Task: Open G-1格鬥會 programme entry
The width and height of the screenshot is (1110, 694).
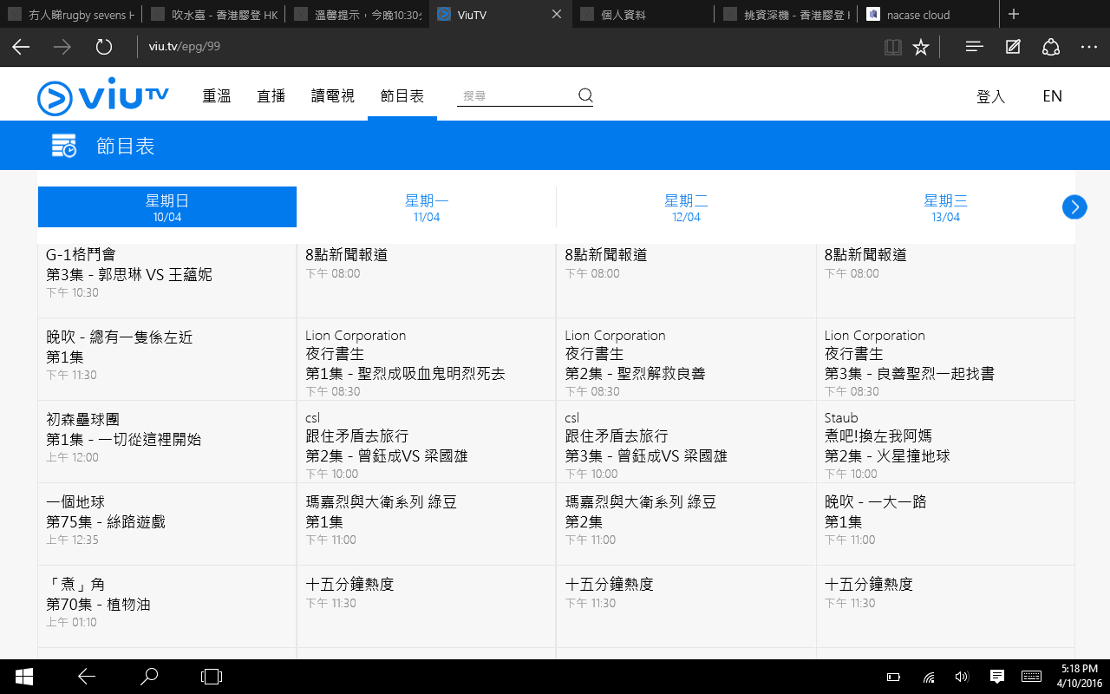Action: pos(81,255)
